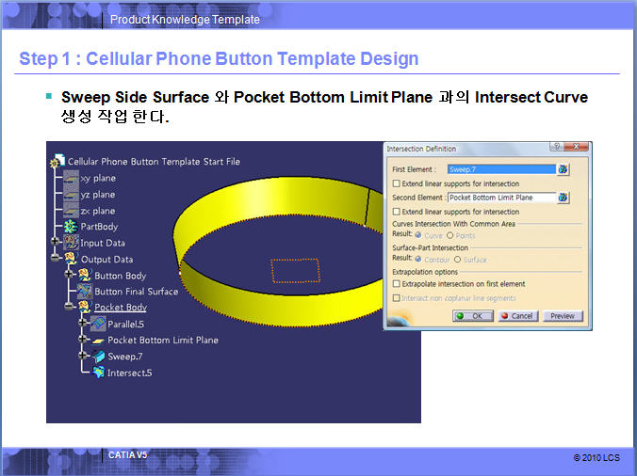Click the Preview button
This screenshot has height=476, width=637.
[563, 316]
